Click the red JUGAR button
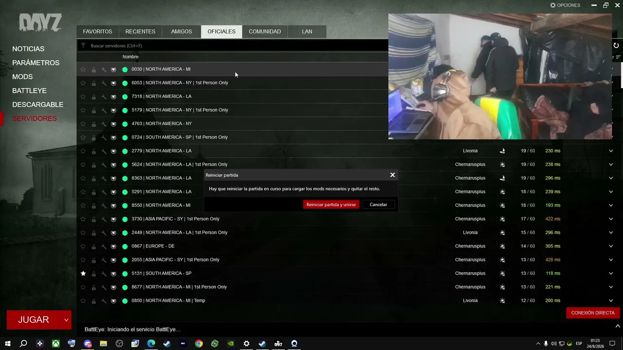 [x=34, y=320]
